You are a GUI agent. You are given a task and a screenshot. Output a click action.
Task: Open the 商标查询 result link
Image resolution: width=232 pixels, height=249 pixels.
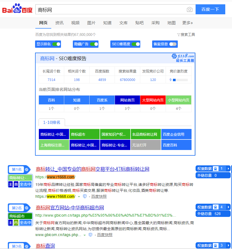coord(45,246)
